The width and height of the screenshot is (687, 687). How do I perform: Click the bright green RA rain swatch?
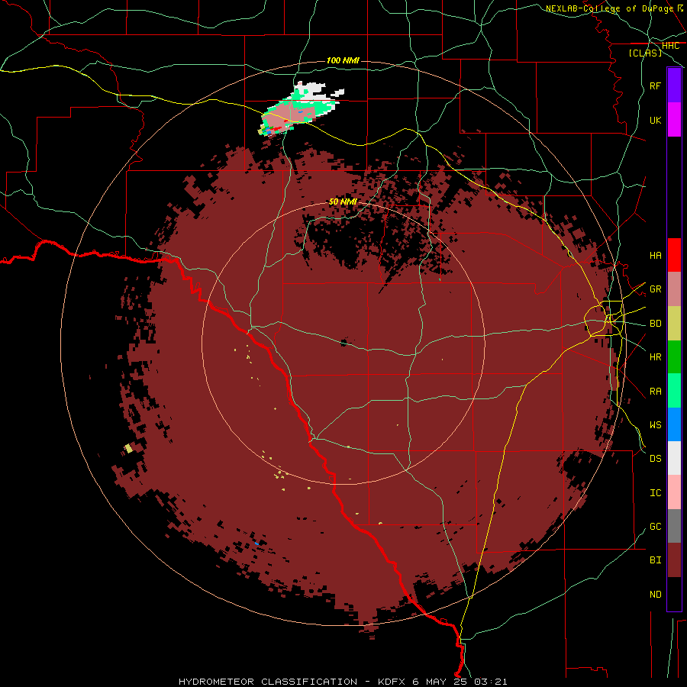click(674, 391)
